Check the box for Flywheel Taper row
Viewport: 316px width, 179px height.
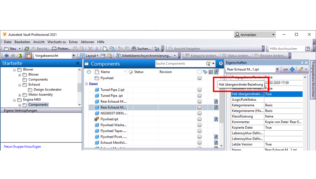(199, 131)
